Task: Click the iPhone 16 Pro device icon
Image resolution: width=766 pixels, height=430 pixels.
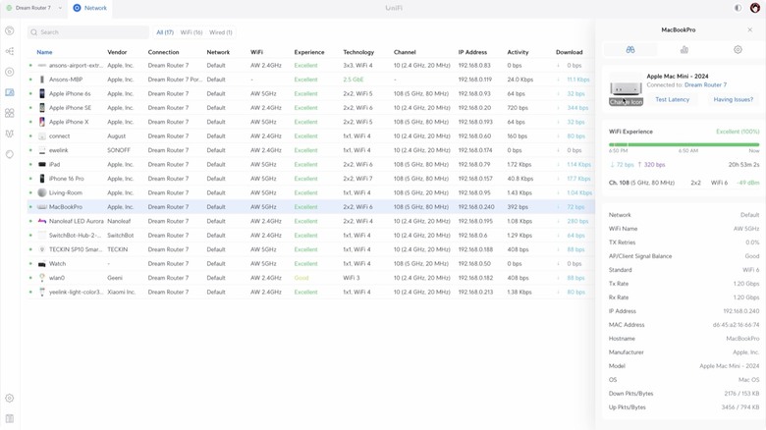Action: click(42, 179)
